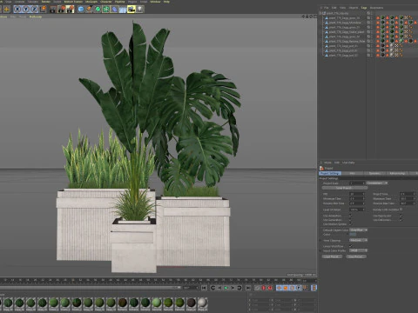Screen dimensions: 418x313
Task: Click the Color swatch under Default Object Color
Action: pyautogui.click(x=353, y=234)
